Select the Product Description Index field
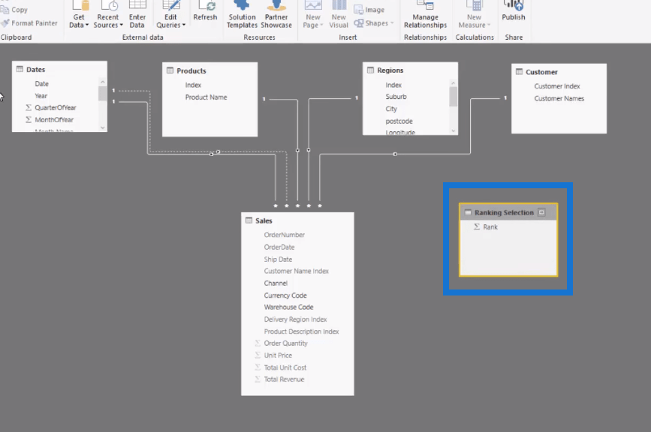Screen dimensions: 651x432 coord(301,331)
